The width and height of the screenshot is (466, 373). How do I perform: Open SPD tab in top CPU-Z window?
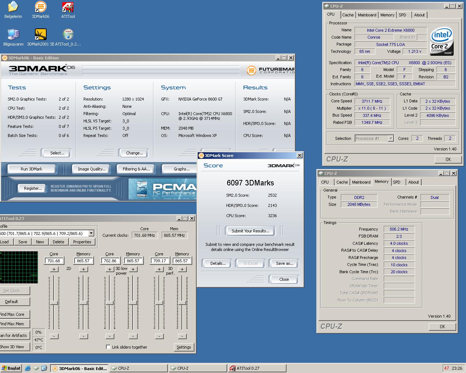(402, 15)
